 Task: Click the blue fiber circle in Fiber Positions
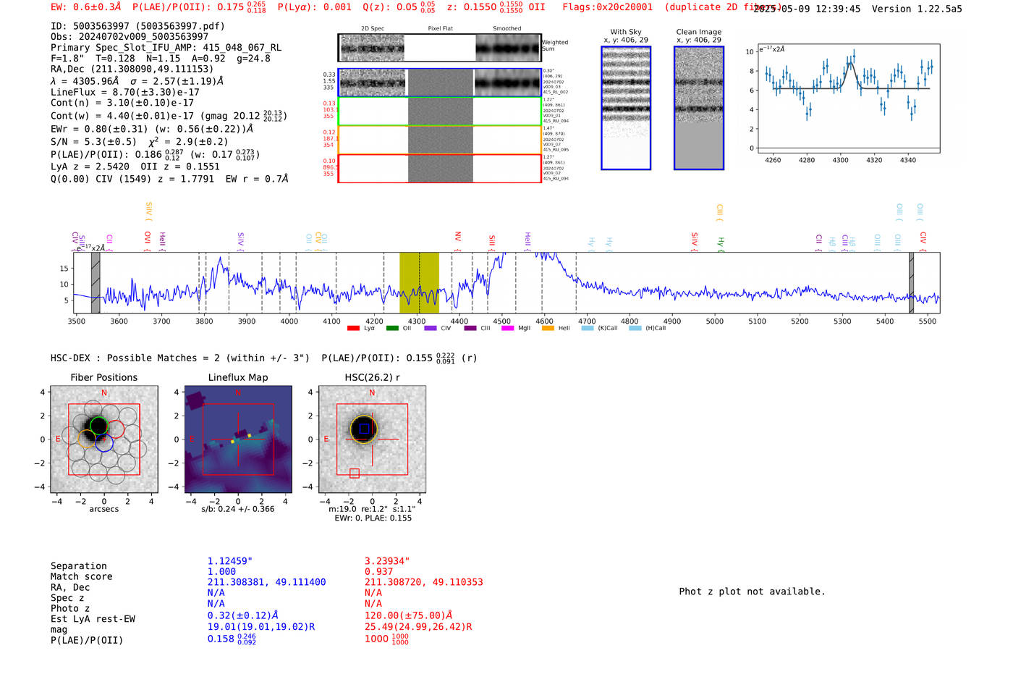(104, 443)
